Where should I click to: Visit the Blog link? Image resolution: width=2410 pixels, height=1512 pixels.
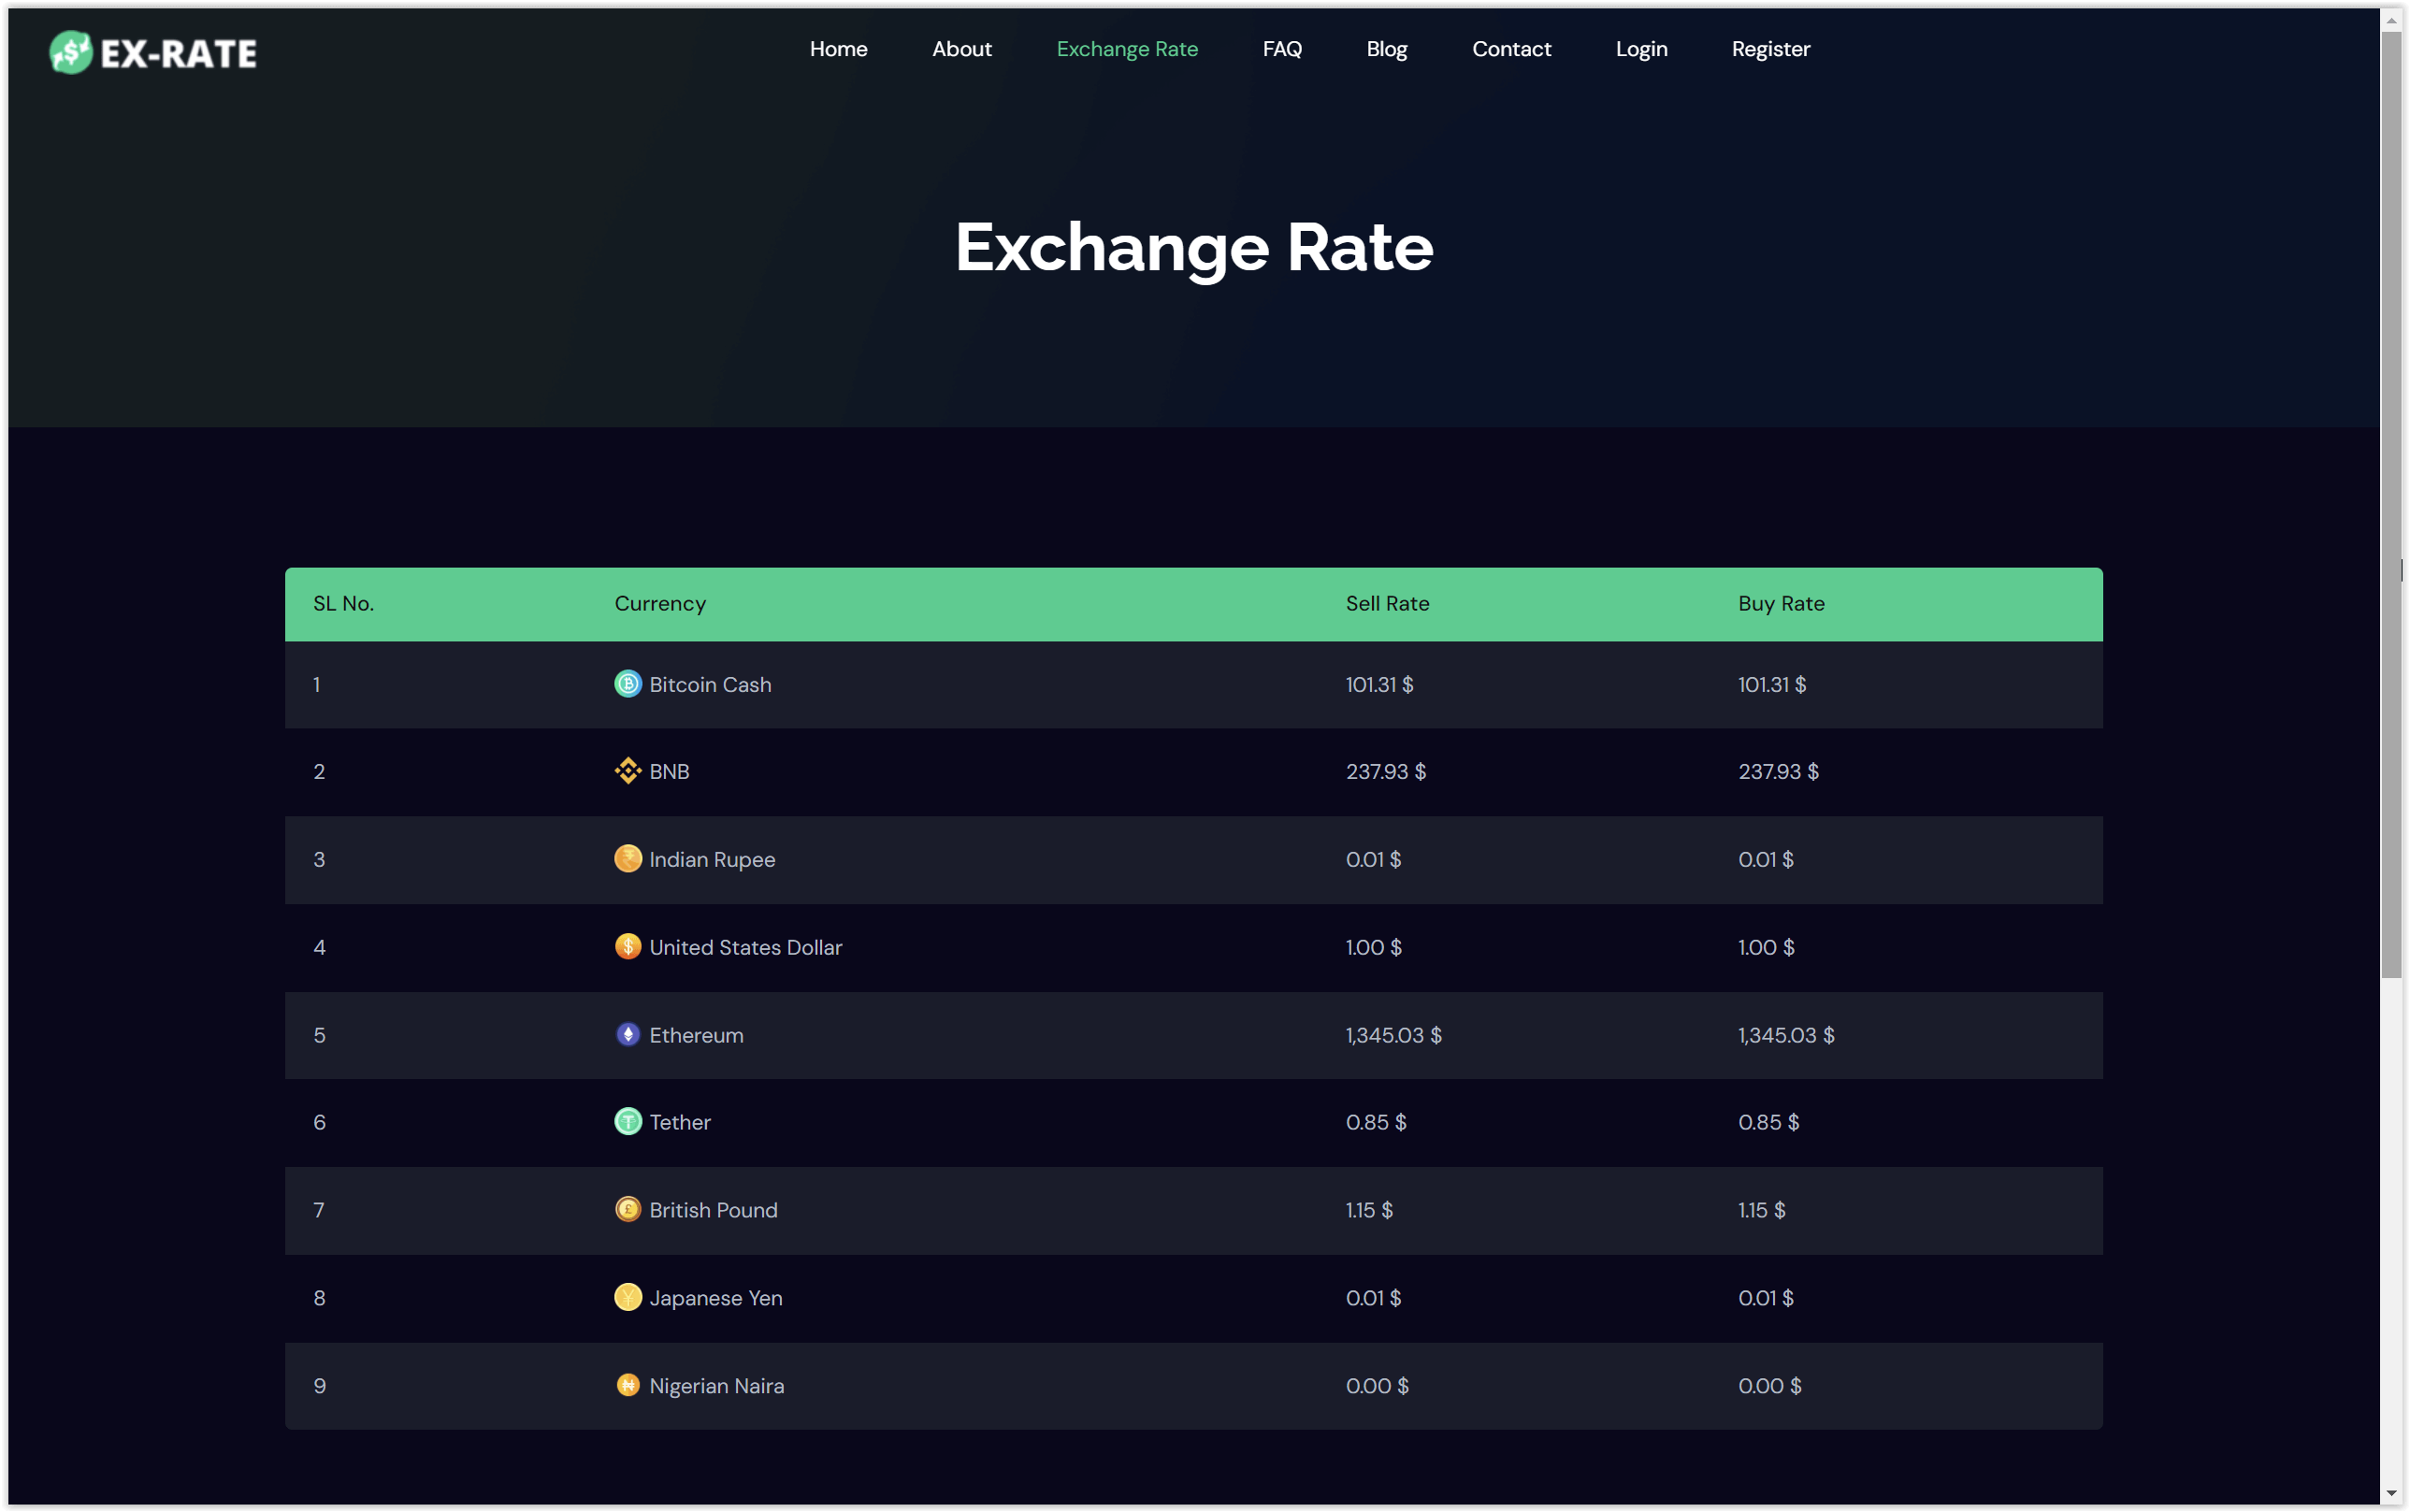tap(1386, 49)
